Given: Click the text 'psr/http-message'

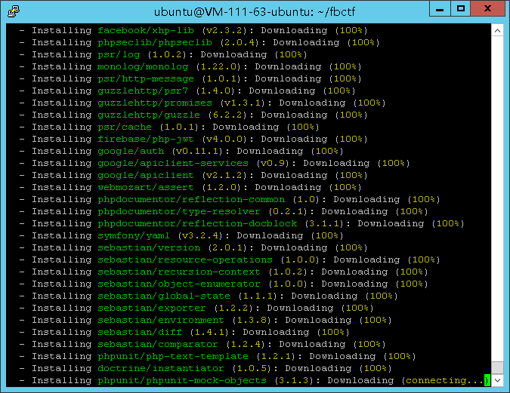Looking at the screenshot, I should pos(146,78).
